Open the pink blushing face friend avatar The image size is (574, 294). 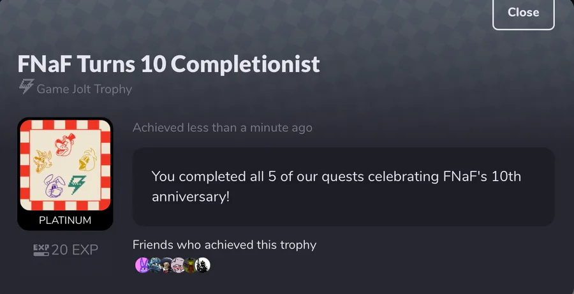click(x=179, y=265)
